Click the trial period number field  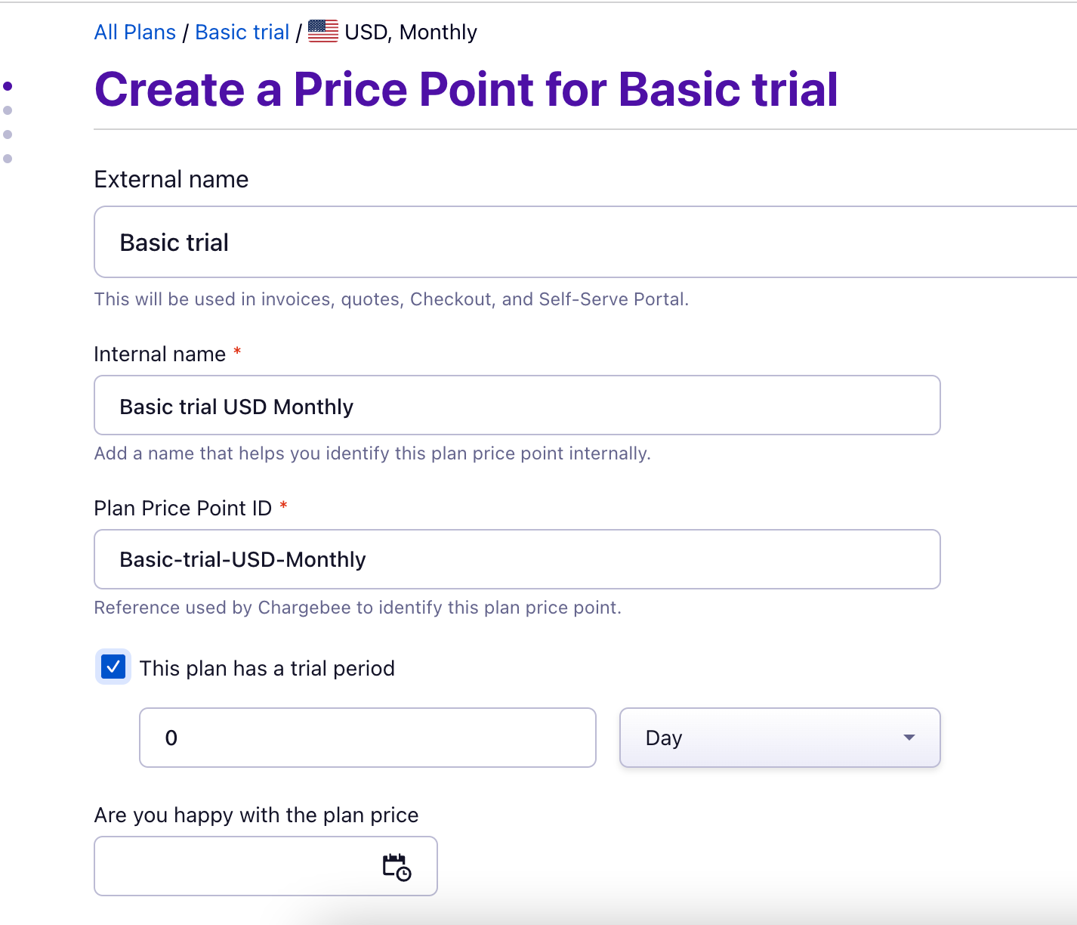click(367, 738)
